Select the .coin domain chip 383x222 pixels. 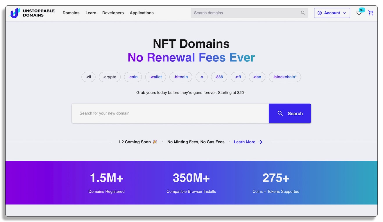click(x=133, y=77)
